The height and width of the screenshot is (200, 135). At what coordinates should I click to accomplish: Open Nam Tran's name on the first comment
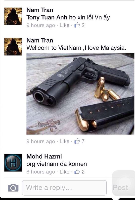[40, 10]
